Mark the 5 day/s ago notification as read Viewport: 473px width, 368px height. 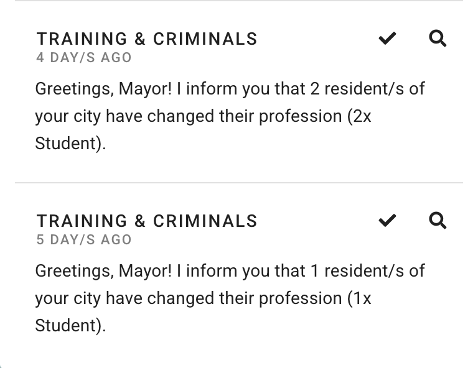point(387,221)
